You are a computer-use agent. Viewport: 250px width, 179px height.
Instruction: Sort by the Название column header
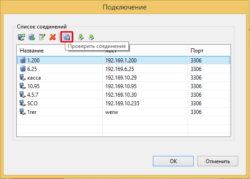[59, 51]
